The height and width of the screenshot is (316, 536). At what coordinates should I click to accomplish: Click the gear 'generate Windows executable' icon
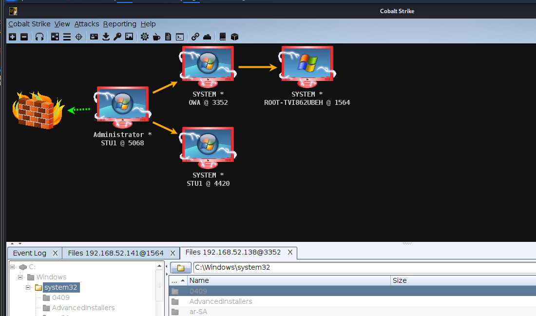tap(145, 37)
